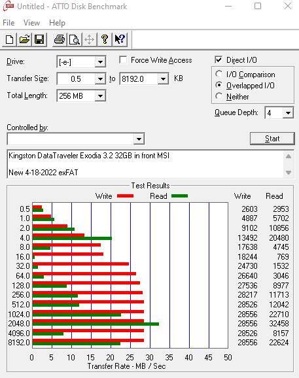The height and width of the screenshot is (378, 299).
Task: Save results using the floppy disk icon
Action: [39, 39]
